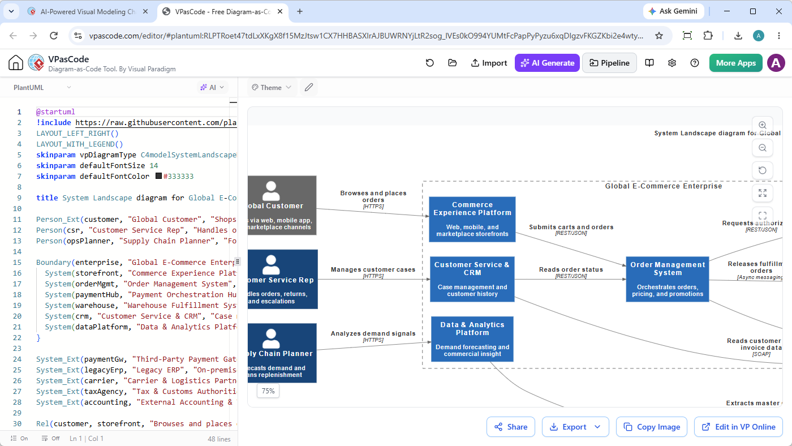View site information icon in address bar
The width and height of the screenshot is (792, 446).
coord(79,36)
